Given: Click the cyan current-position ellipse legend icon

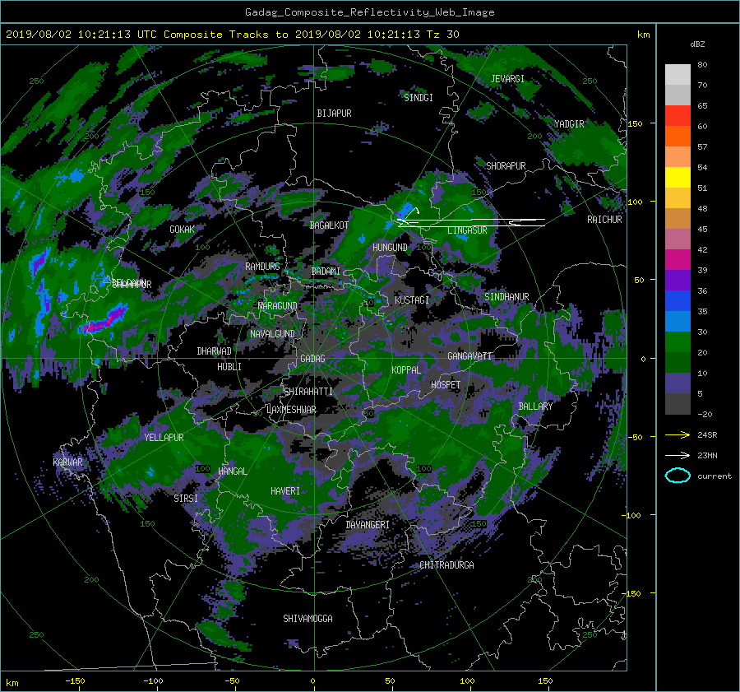Looking at the screenshot, I should click(x=678, y=476).
